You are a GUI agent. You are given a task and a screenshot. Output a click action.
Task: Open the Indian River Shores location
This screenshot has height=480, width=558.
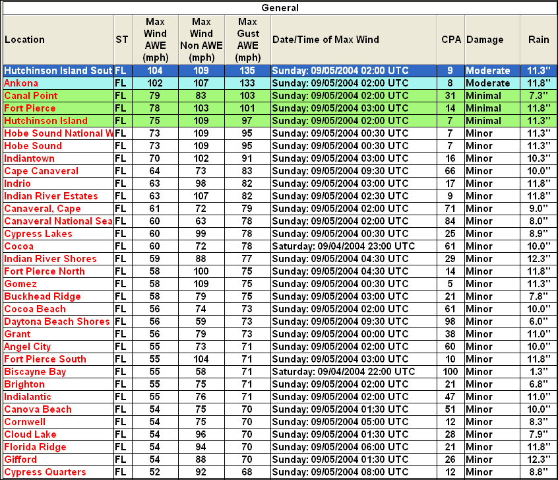click(50, 259)
